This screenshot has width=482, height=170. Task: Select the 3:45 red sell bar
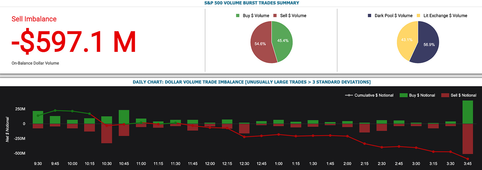click(467, 139)
